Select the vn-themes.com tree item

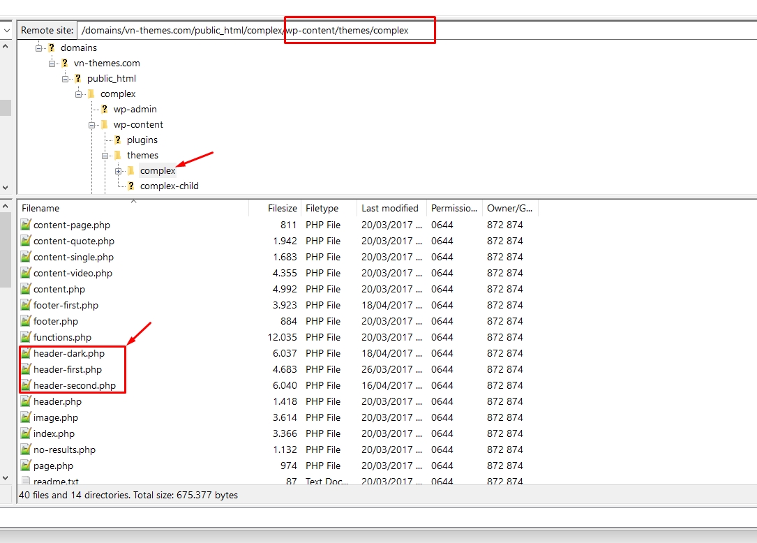pos(107,63)
